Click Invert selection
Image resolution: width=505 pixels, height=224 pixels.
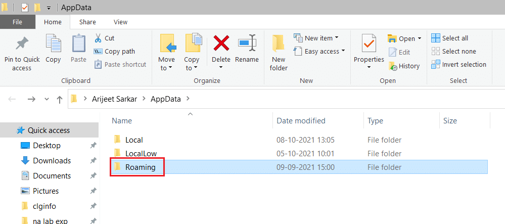(458, 64)
